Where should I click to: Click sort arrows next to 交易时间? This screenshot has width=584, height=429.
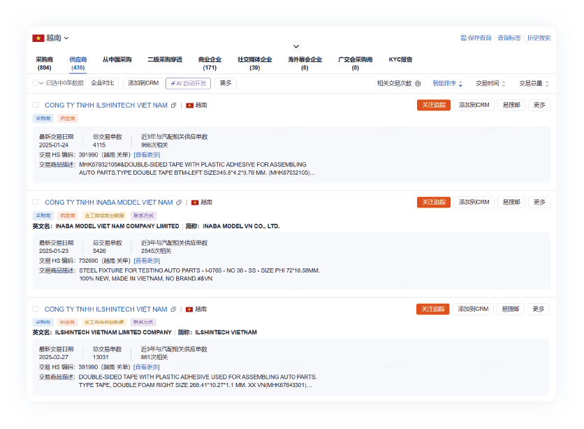tap(504, 83)
